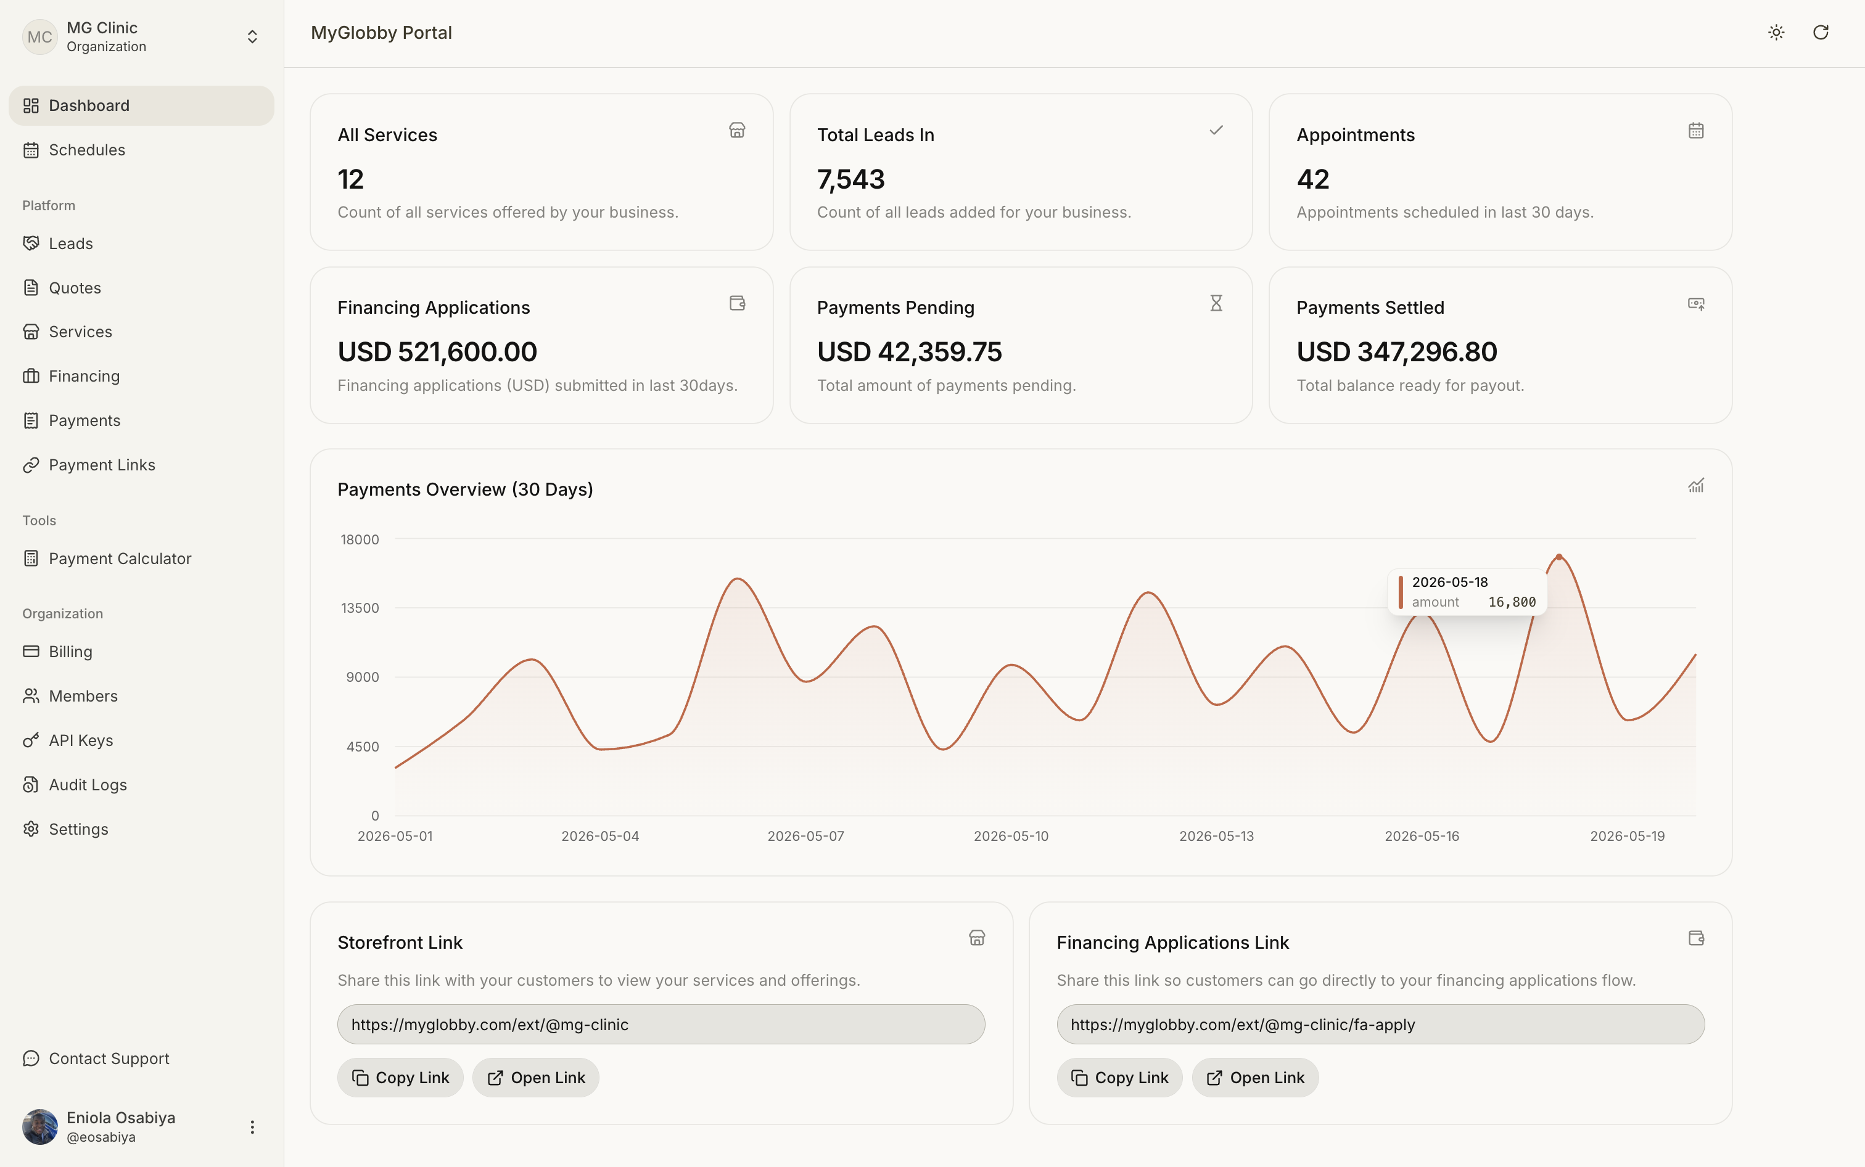Click the Services shop icon in sidebar
The width and height of the screenshot is (1865, 1167).
click(x=31, y=332)
